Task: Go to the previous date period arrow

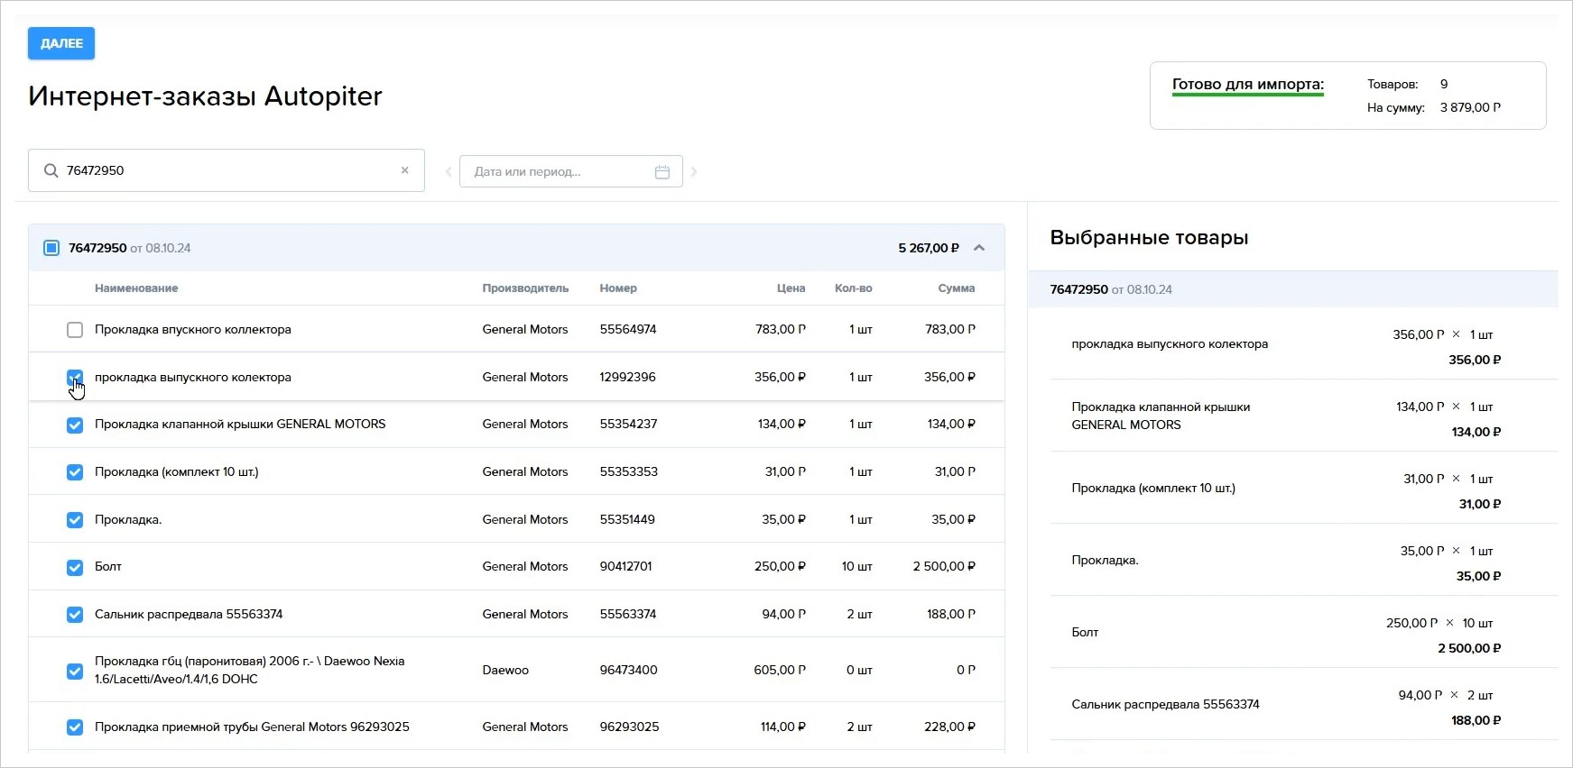Action: [449, 171]
